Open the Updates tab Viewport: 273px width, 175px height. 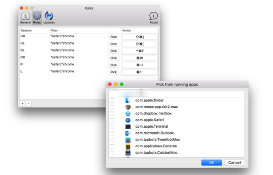click(49, 18)
